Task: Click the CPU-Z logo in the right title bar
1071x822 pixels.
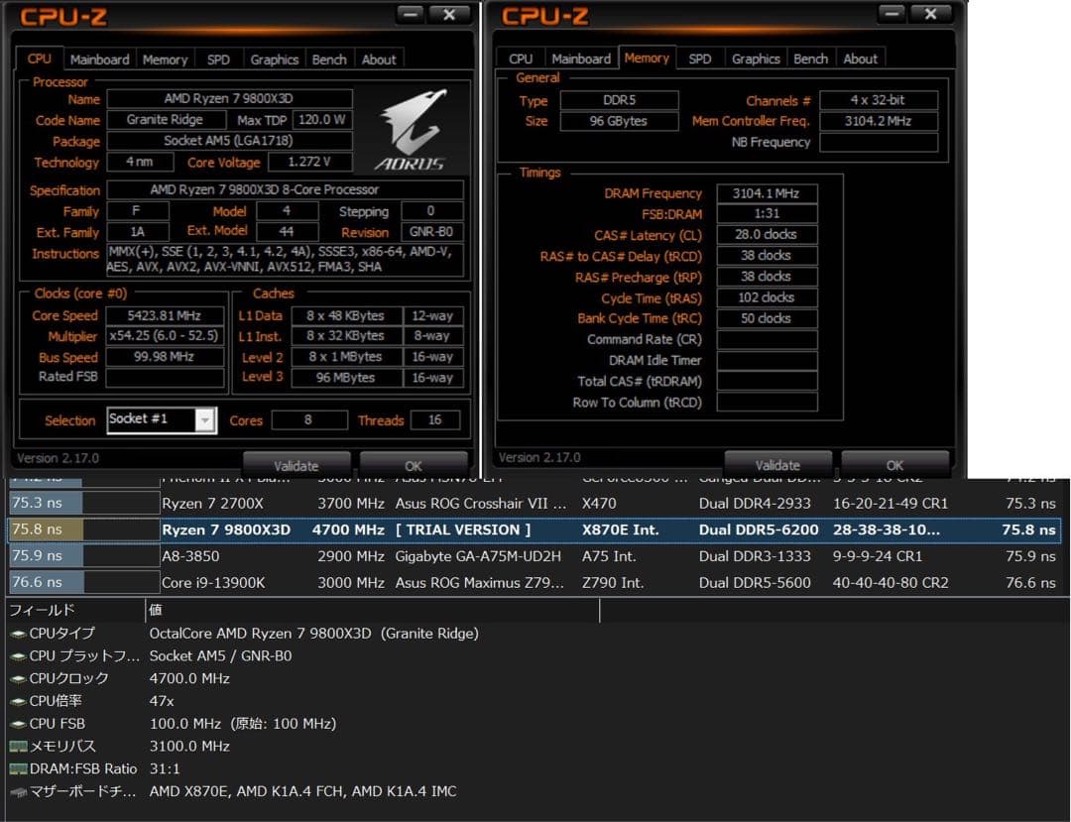Action: [x=541, y=16]
